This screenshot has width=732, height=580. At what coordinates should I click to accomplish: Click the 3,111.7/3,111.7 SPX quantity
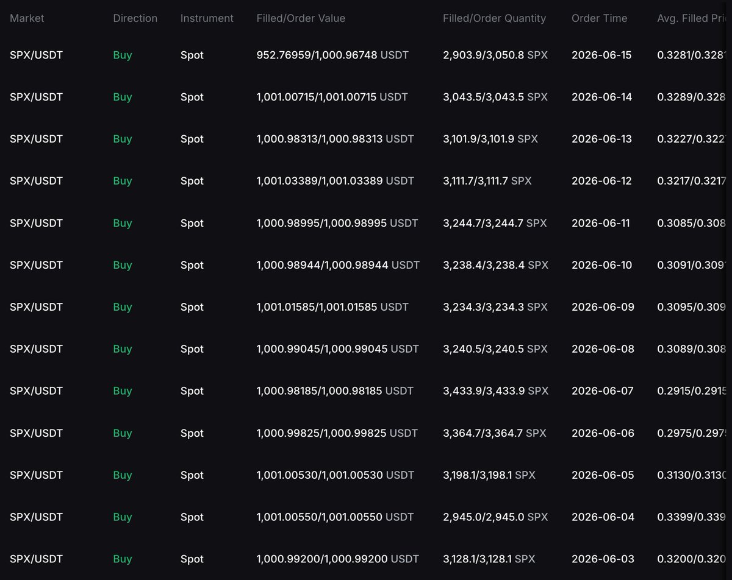click(487, 181)
